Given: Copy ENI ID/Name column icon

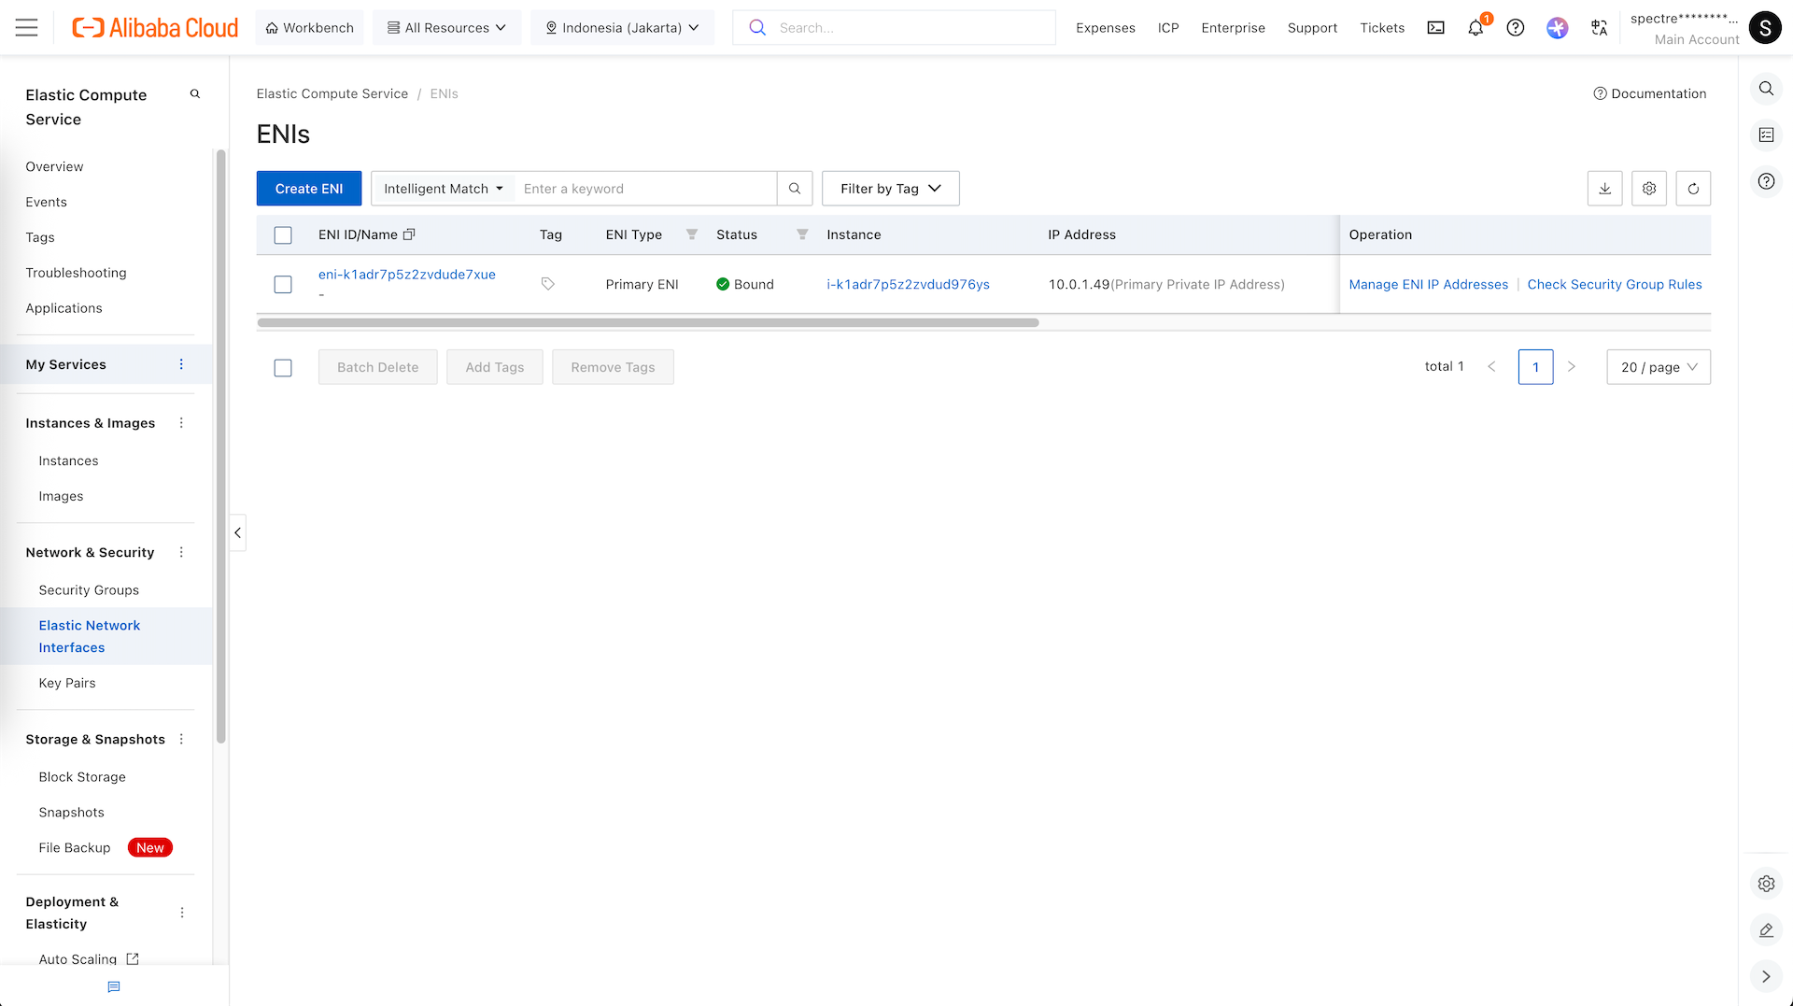Looking at the screenshot, I should (409, 234).
